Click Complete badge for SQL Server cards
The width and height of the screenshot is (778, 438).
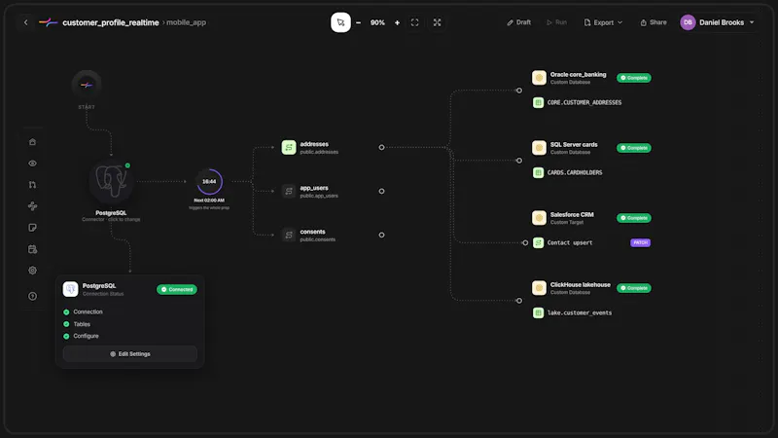click(634, 148)
